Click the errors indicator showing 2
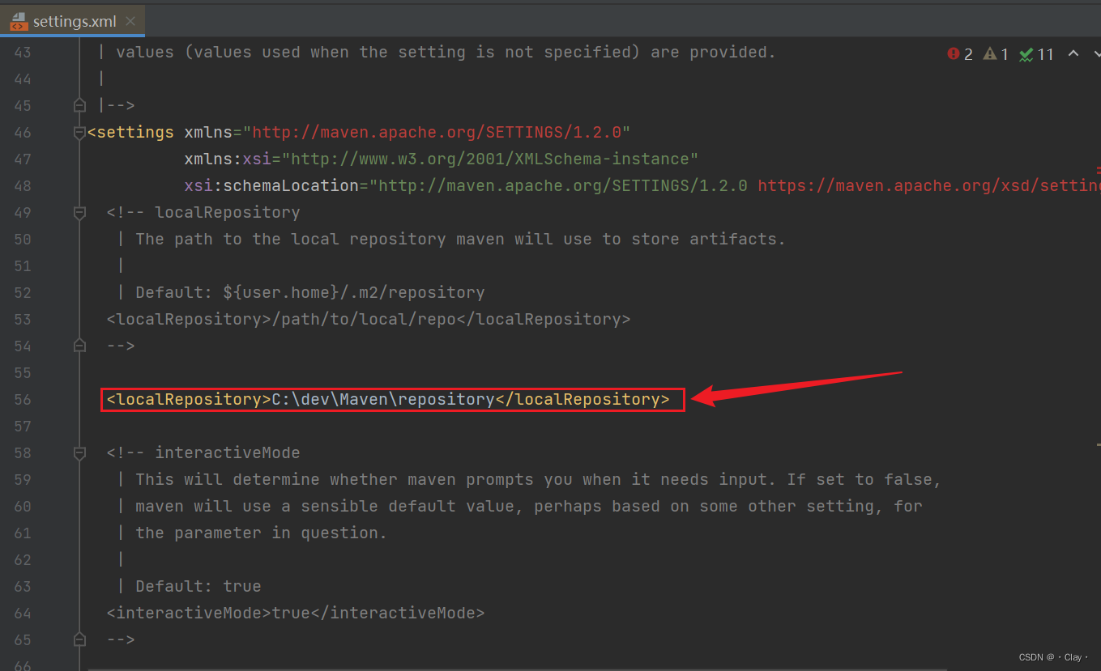Image resolution: width=1101 pixels, height=671 pixels. [x=960, y=54]
